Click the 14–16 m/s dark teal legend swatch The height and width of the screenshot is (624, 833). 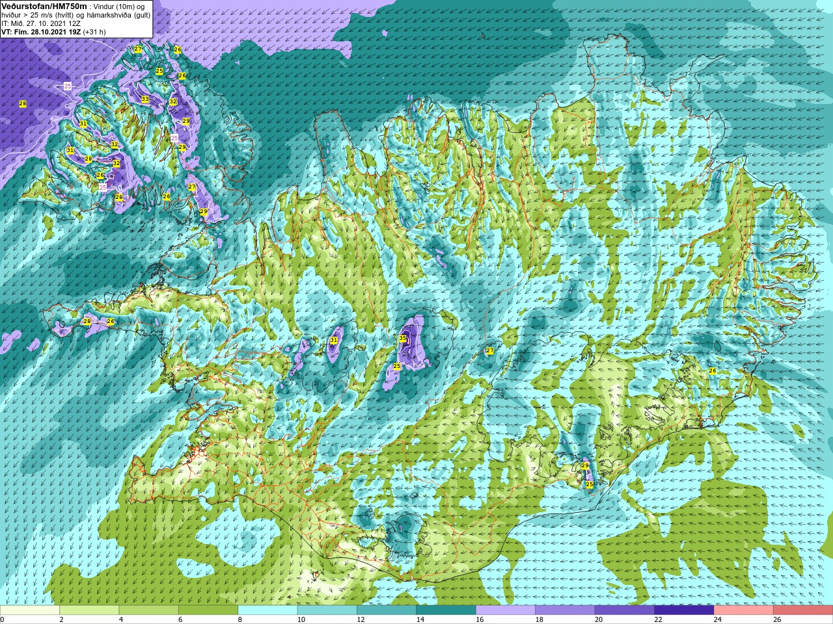coord(446,610)
